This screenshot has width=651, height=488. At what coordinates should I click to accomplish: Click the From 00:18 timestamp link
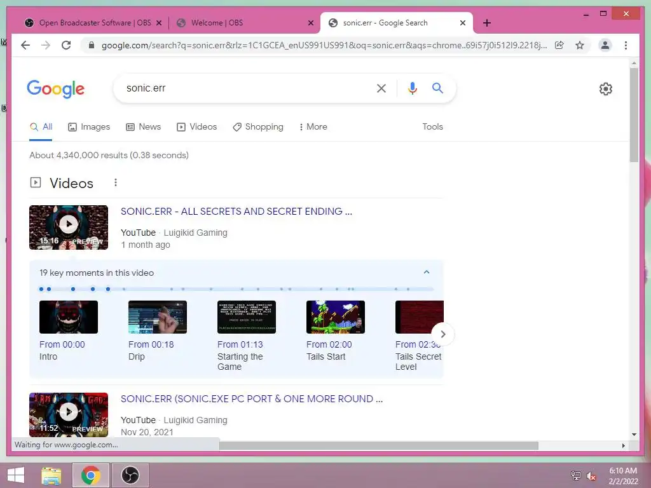click(x=151, y=345)
